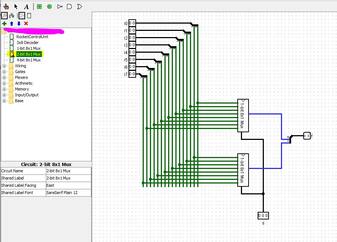Expand the Plexers library
Viewport: 337px width, 242px height.
click(4, 77)
